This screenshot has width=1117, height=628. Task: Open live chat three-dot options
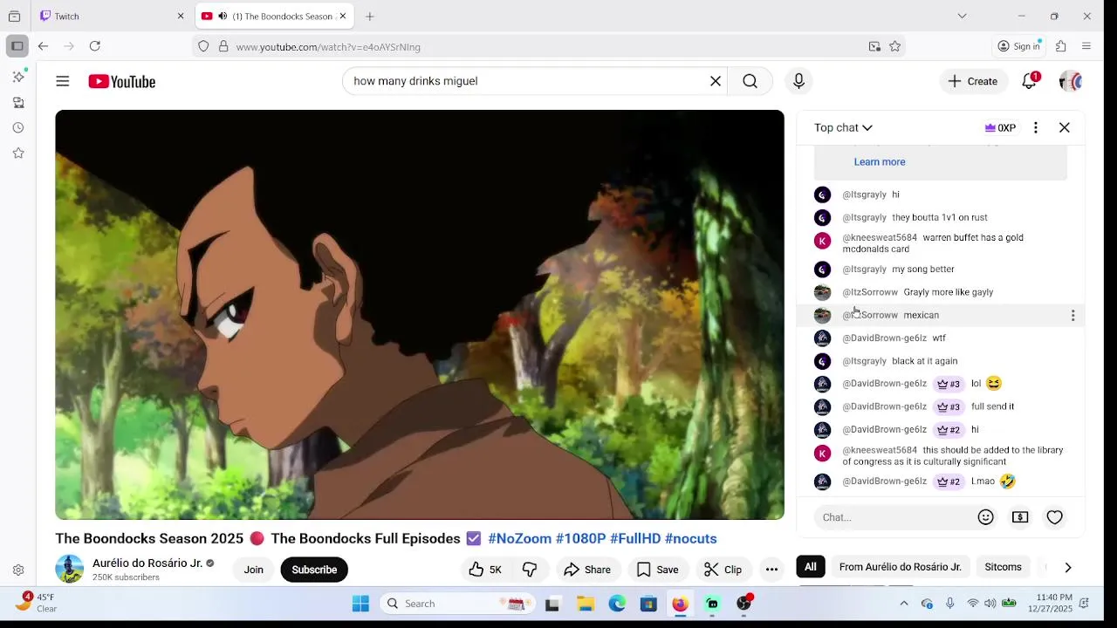(x=1036, y=127)
